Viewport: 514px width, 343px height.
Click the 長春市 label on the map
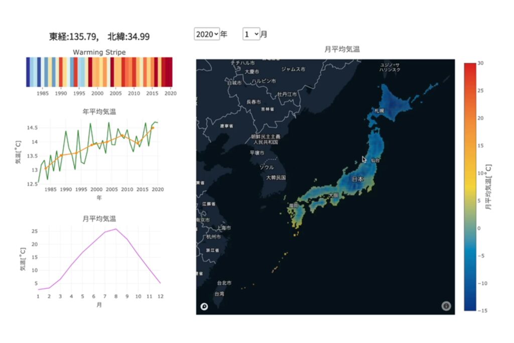(253, 102)
